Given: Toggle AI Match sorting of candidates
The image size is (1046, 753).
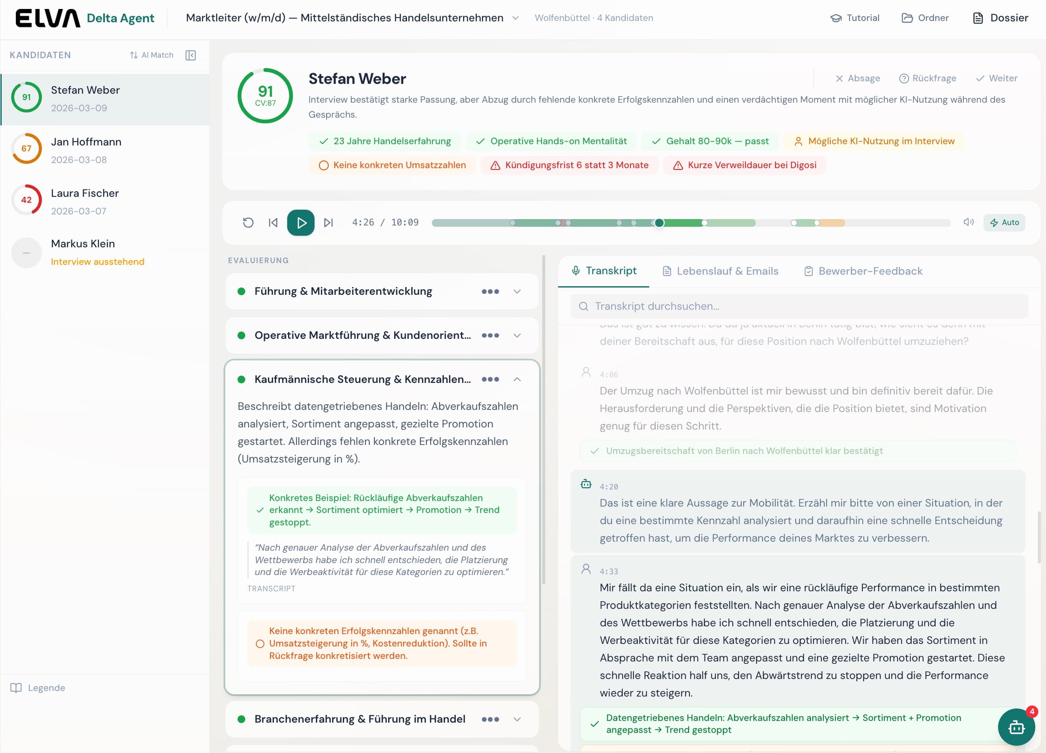Looking at the screenshot, I should coord(152,55).
